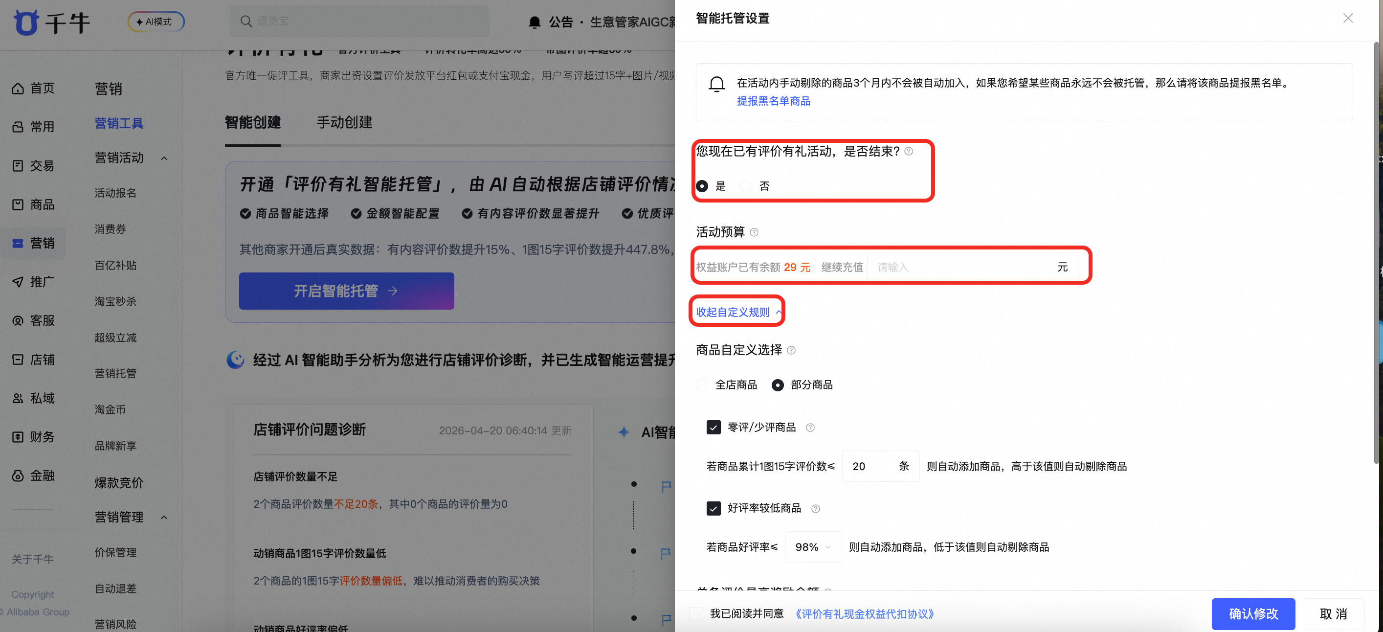Open 客服 icon in sidebar
Screen dimensions: 1383x632
[18, 320]
